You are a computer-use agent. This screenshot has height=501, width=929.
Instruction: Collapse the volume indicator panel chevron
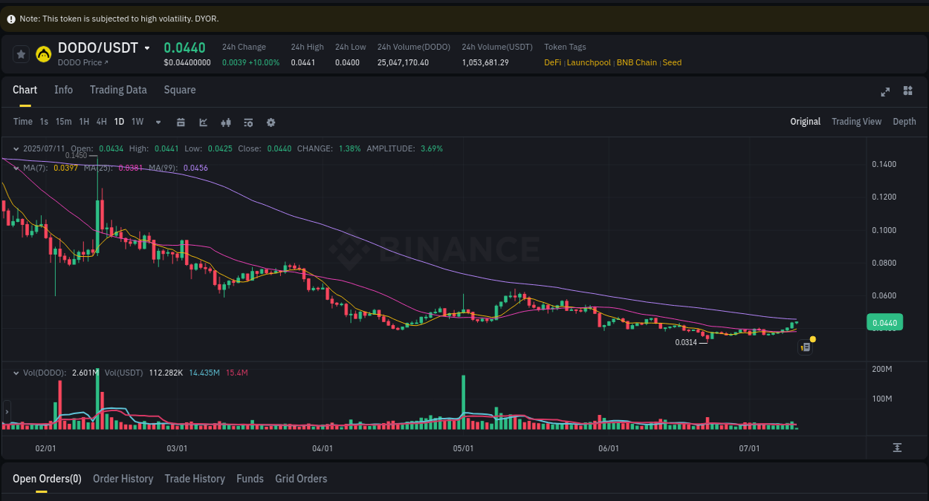[x=15, y=373]
